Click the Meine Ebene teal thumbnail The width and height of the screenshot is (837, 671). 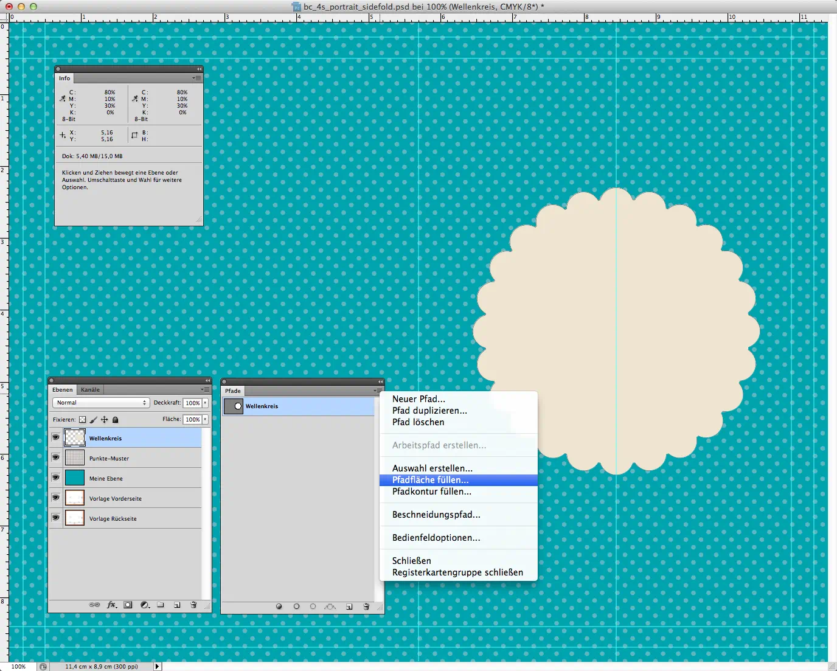(75, 478)
